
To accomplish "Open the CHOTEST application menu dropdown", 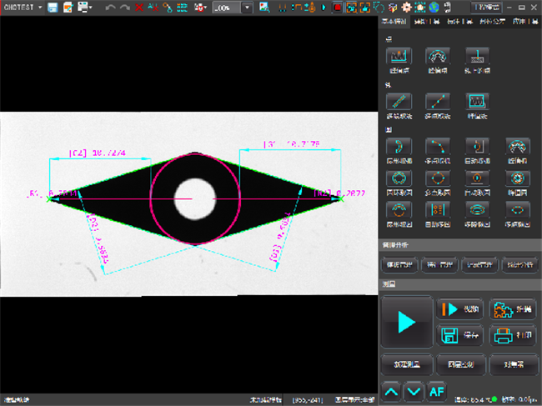I will pos(23,8).
